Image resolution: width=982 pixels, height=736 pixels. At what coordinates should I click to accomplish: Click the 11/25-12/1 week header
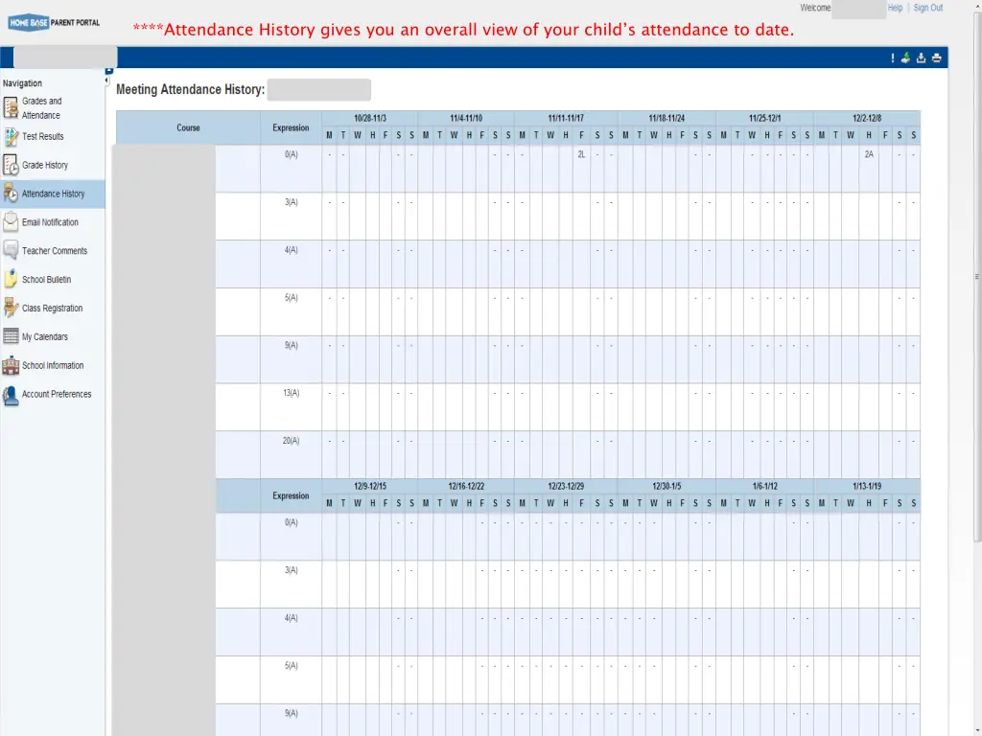point(764,118)
